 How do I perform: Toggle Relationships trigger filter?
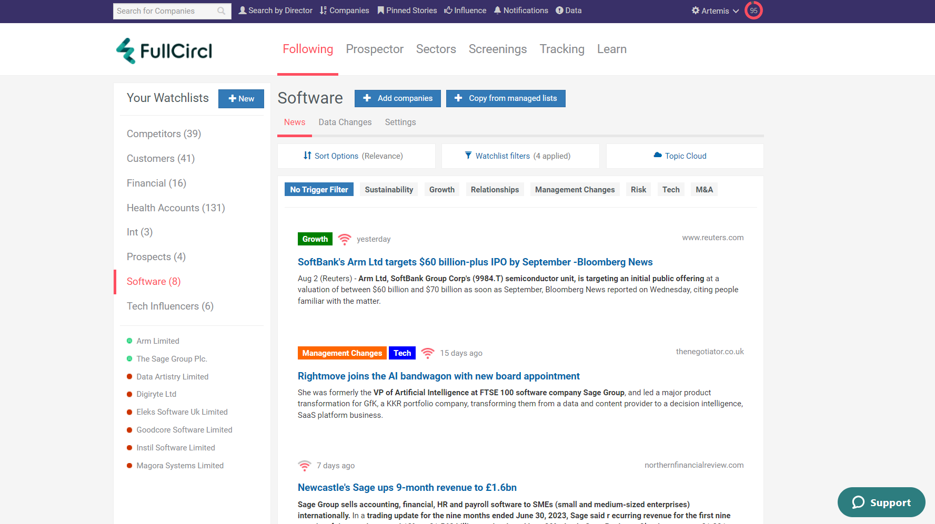click(x=495, y=190)
